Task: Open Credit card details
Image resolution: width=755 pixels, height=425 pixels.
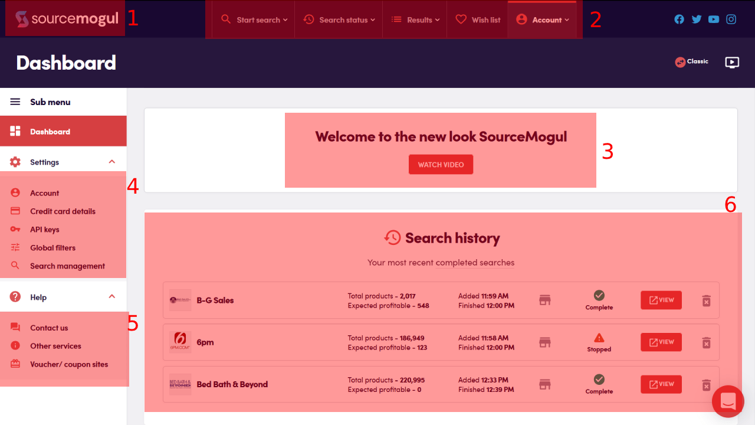Action: 63,211
